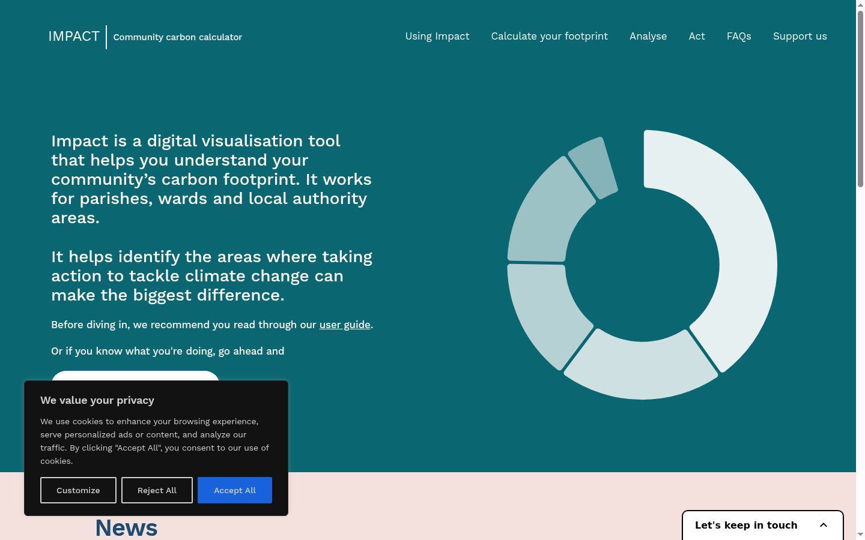This screenshot has width=865, height=540.
Task: Go to Calculate your footprint
Action: (x=550, y=36)
